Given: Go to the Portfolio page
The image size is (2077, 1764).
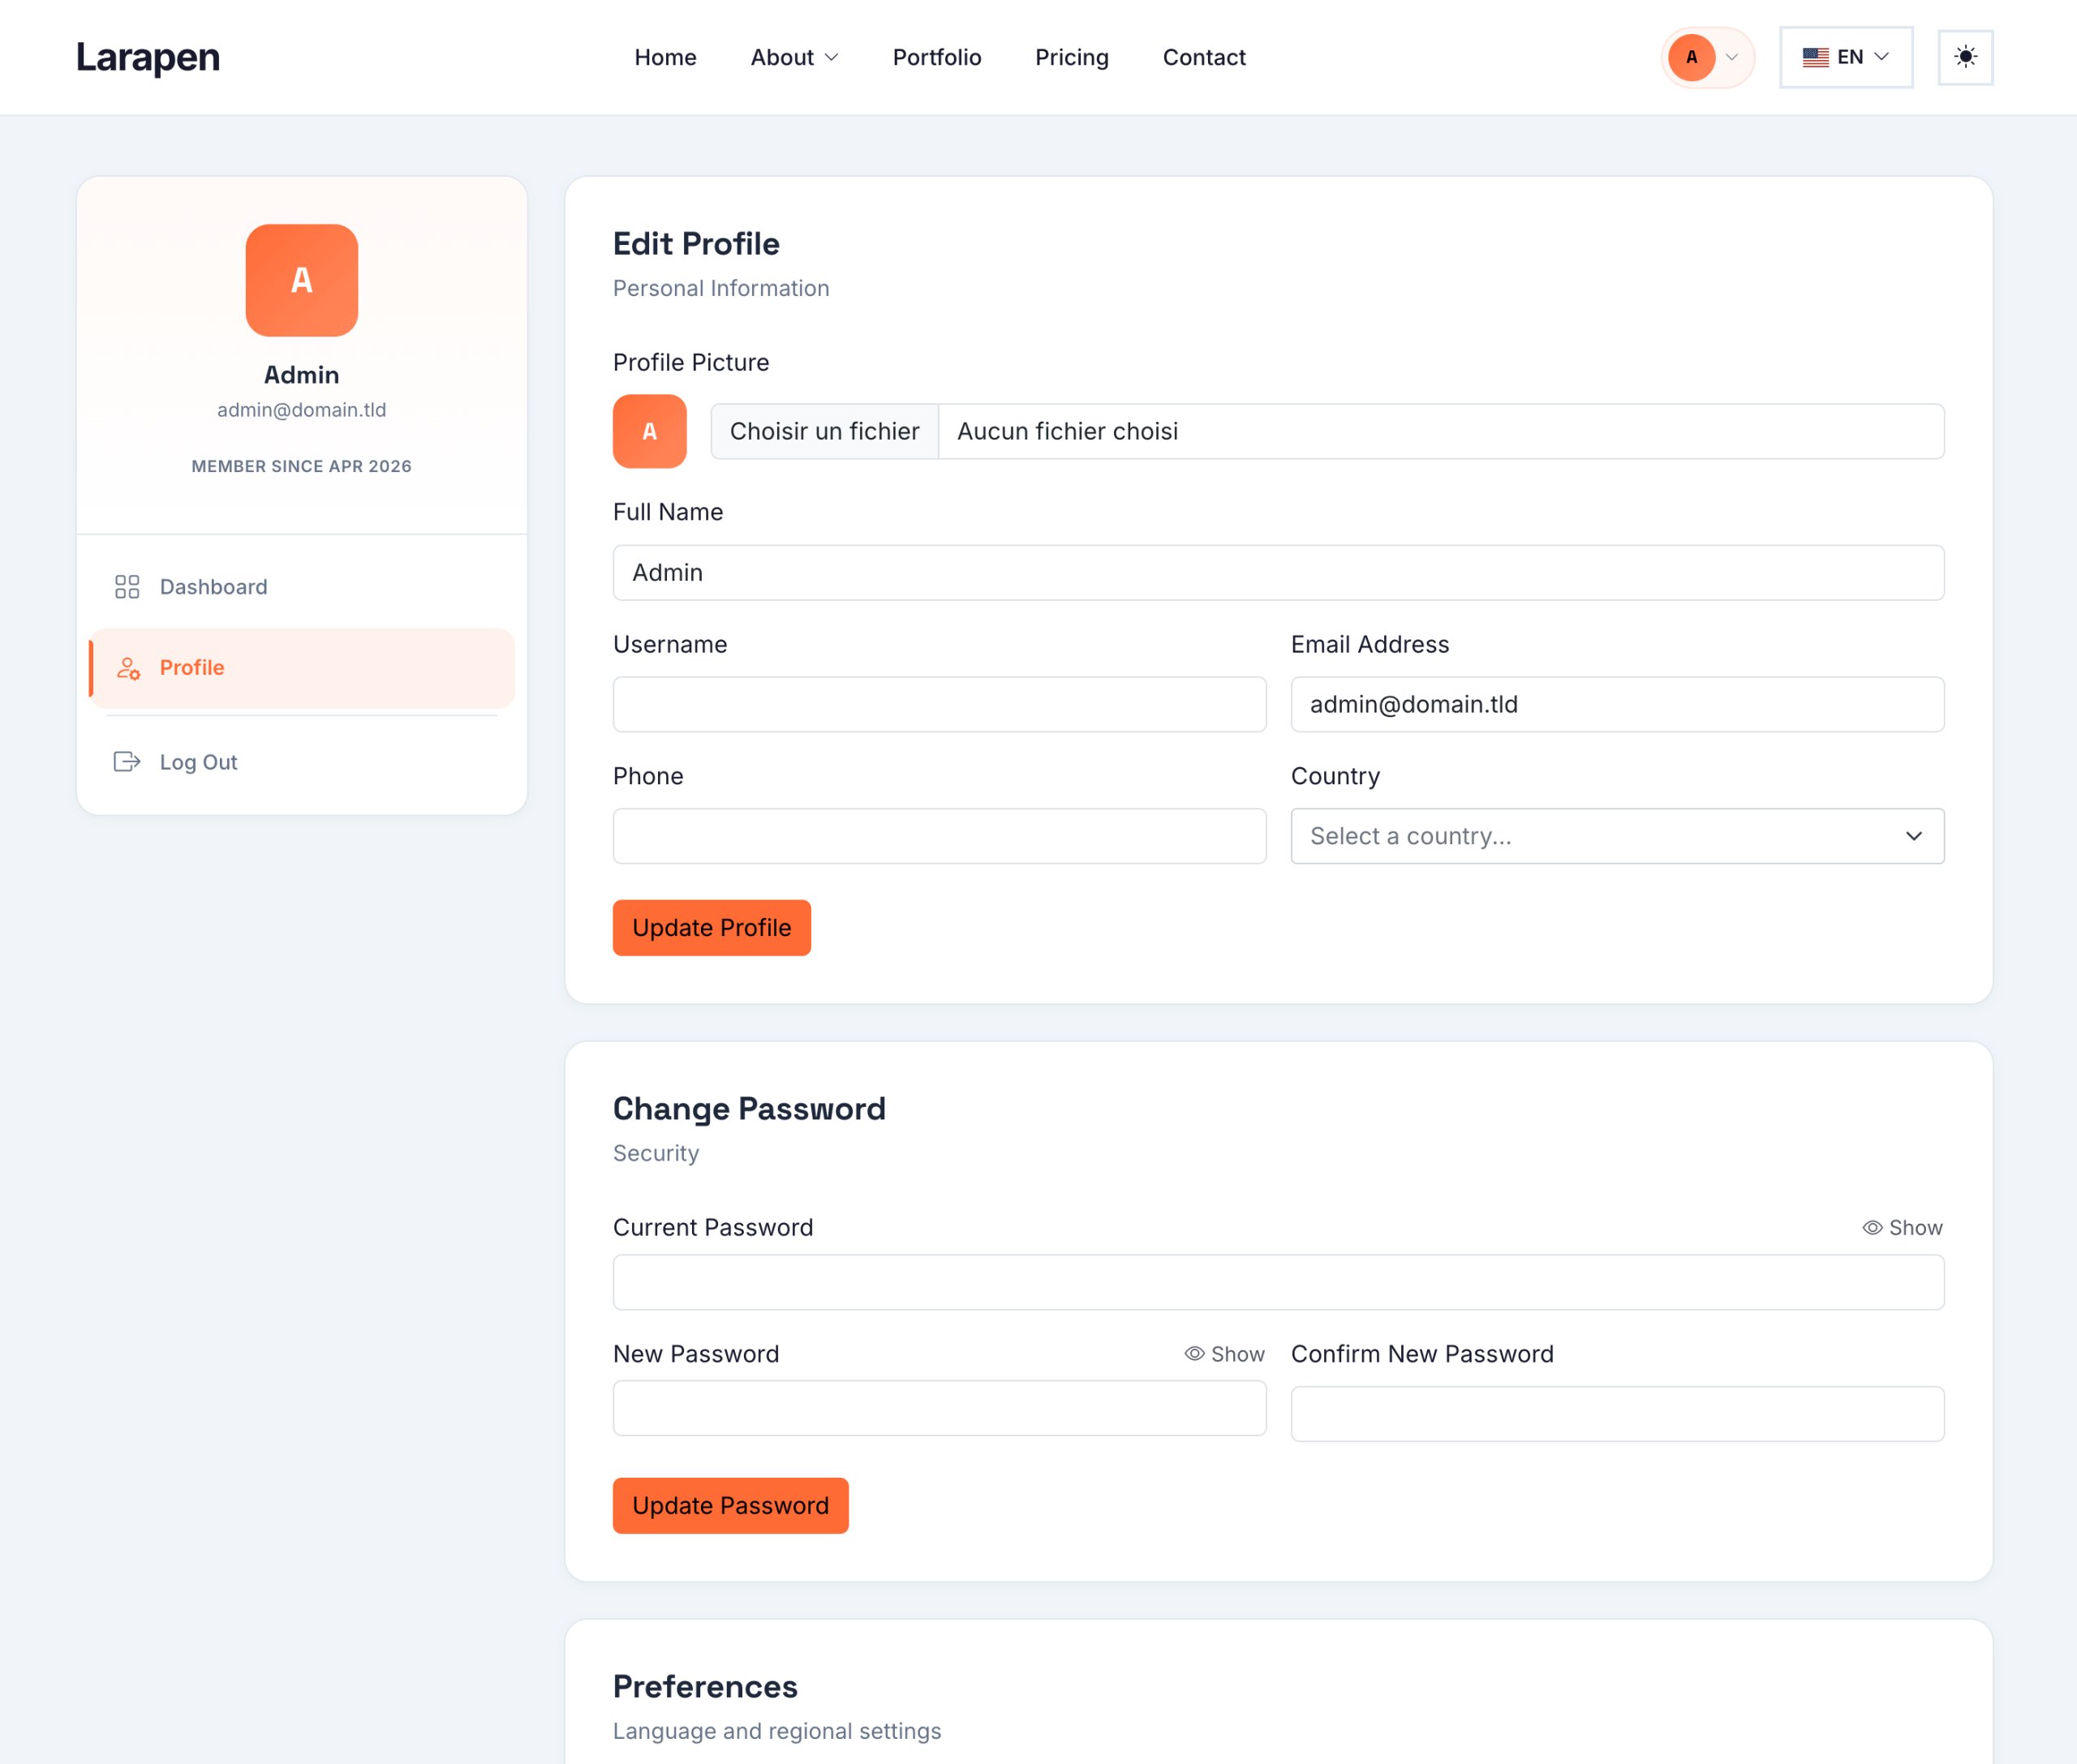Looking at the screenshot, I should tap(936, 57).
